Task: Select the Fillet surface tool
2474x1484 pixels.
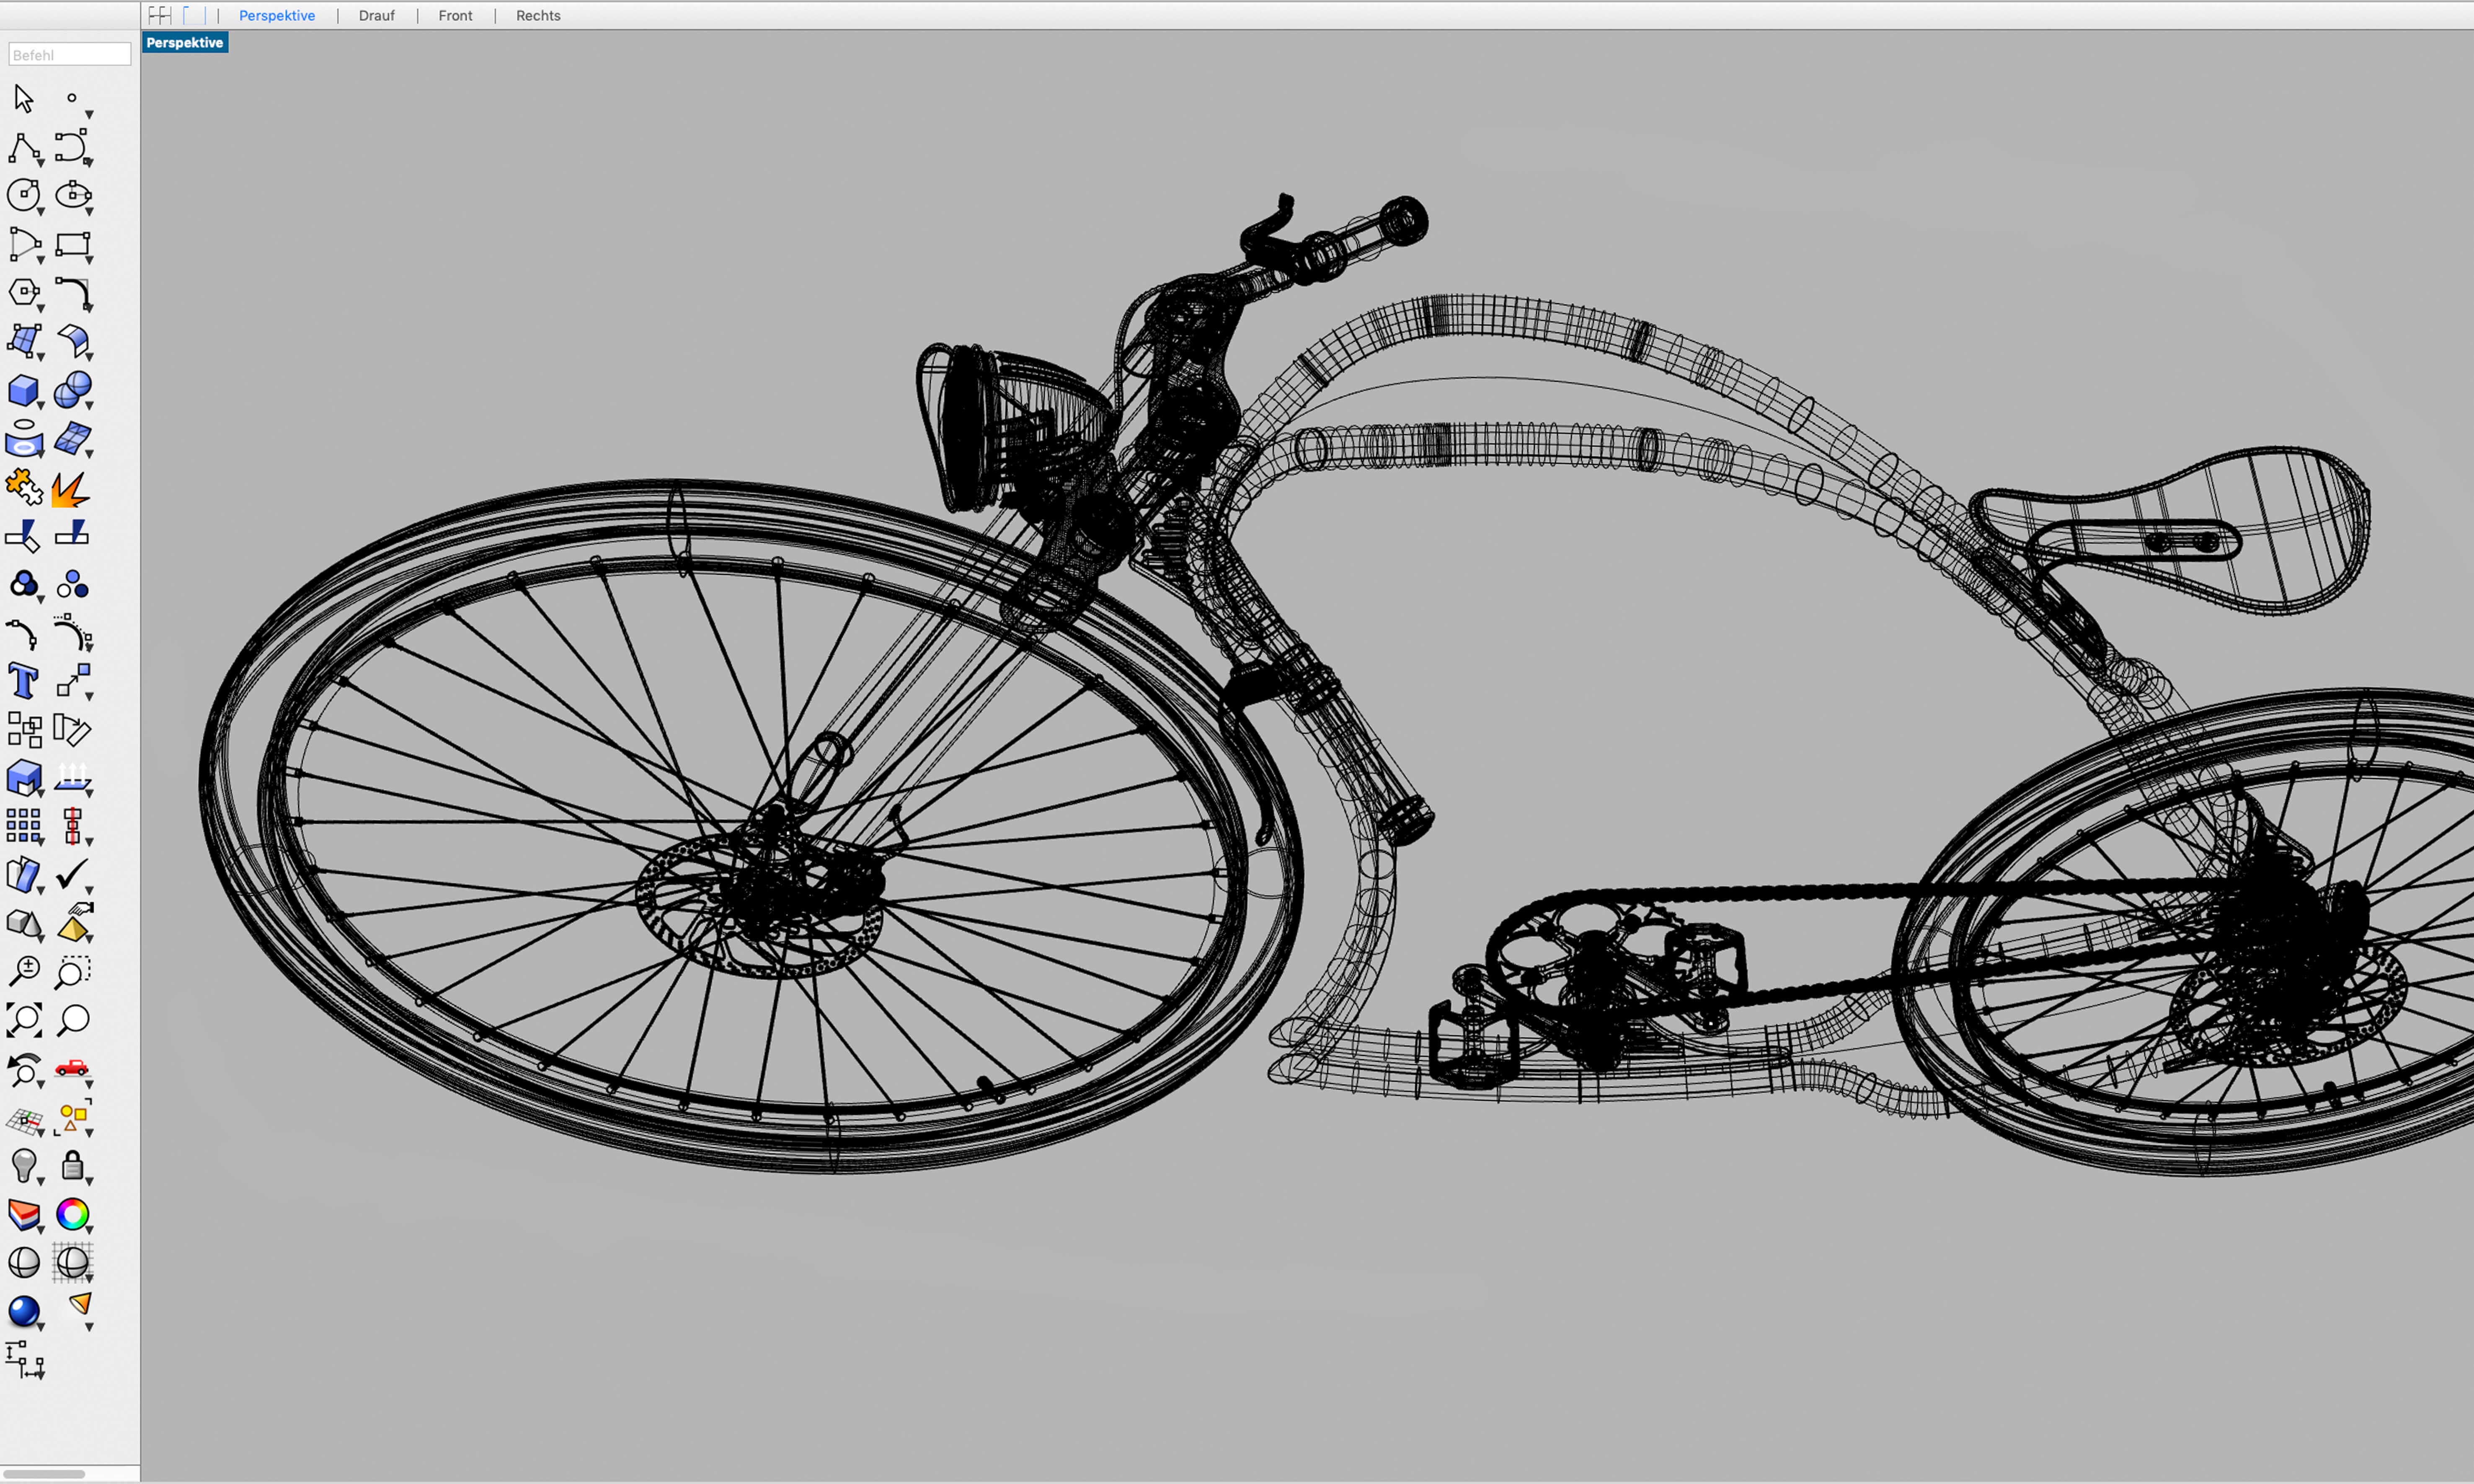Action: pyautogui.click(x=72, y=341)
